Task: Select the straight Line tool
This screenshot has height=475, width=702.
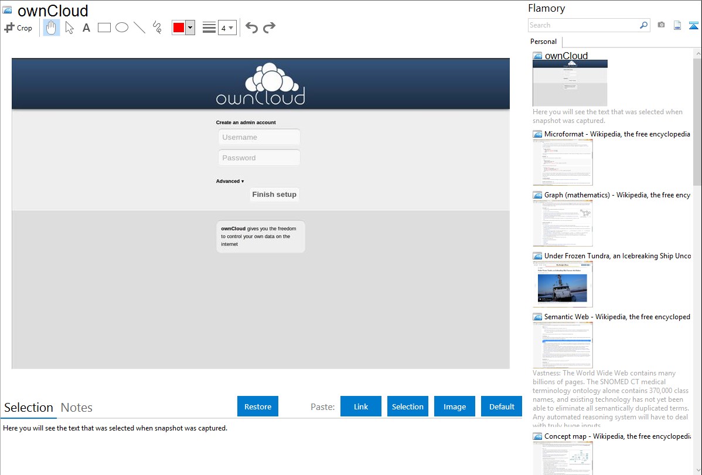Action: (139, 28)
